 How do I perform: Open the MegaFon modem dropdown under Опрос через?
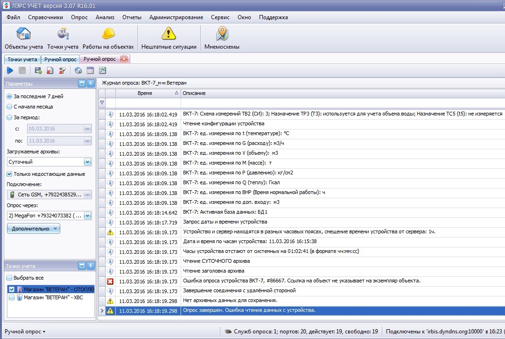click(87, 216)
